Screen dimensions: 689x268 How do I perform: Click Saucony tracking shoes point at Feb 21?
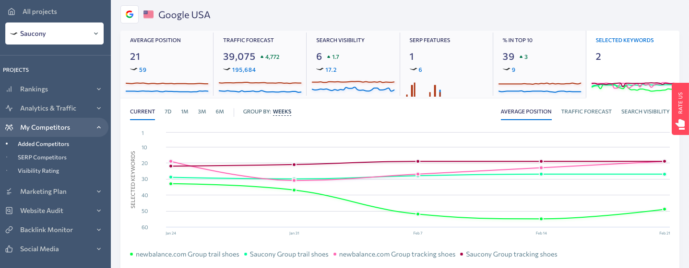point(665,161)
